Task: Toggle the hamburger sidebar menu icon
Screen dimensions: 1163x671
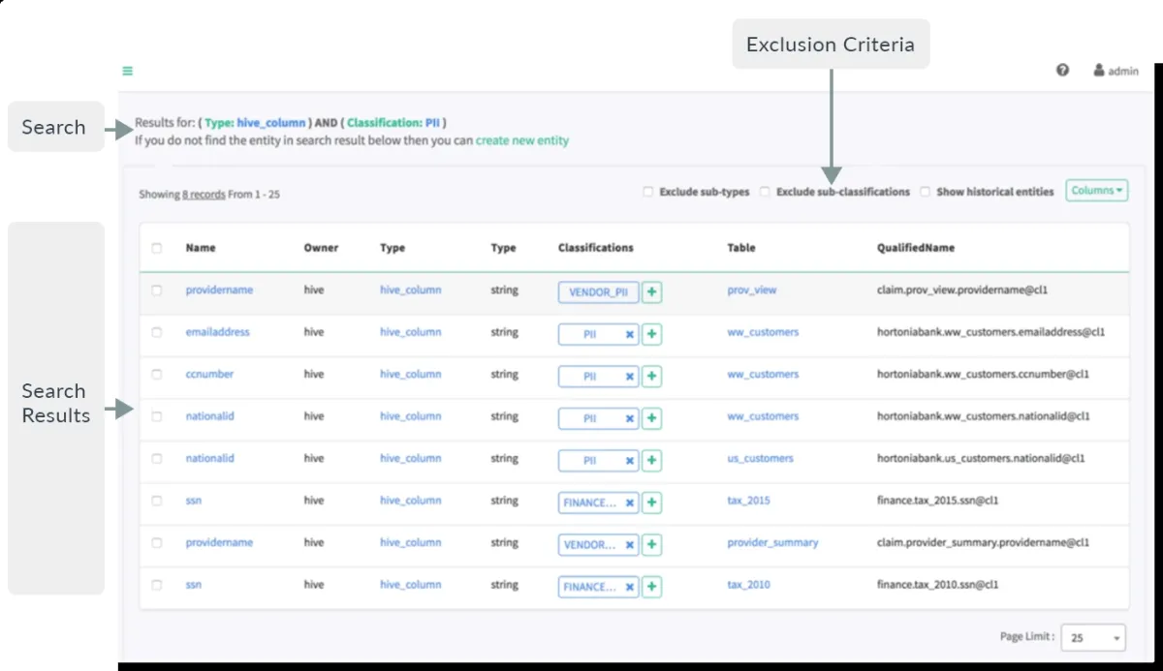Action: tap(127, 71)
